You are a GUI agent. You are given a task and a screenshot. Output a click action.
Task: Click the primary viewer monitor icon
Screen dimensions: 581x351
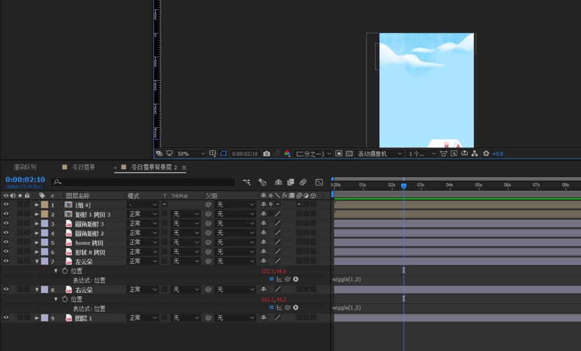click(169, 153)
